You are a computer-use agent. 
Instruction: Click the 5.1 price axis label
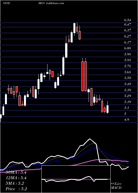(127, 108)
